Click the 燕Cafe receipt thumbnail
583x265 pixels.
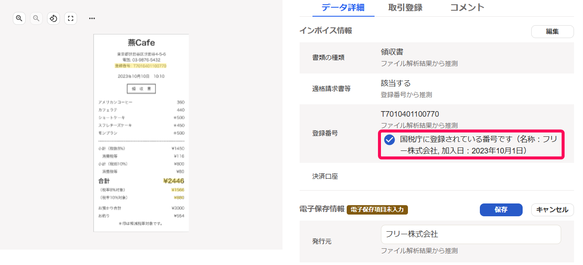coord(141,133)
